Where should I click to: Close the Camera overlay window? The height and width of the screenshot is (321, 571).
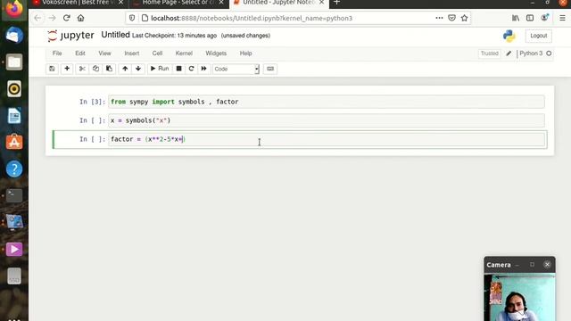[x=547, y=265]
